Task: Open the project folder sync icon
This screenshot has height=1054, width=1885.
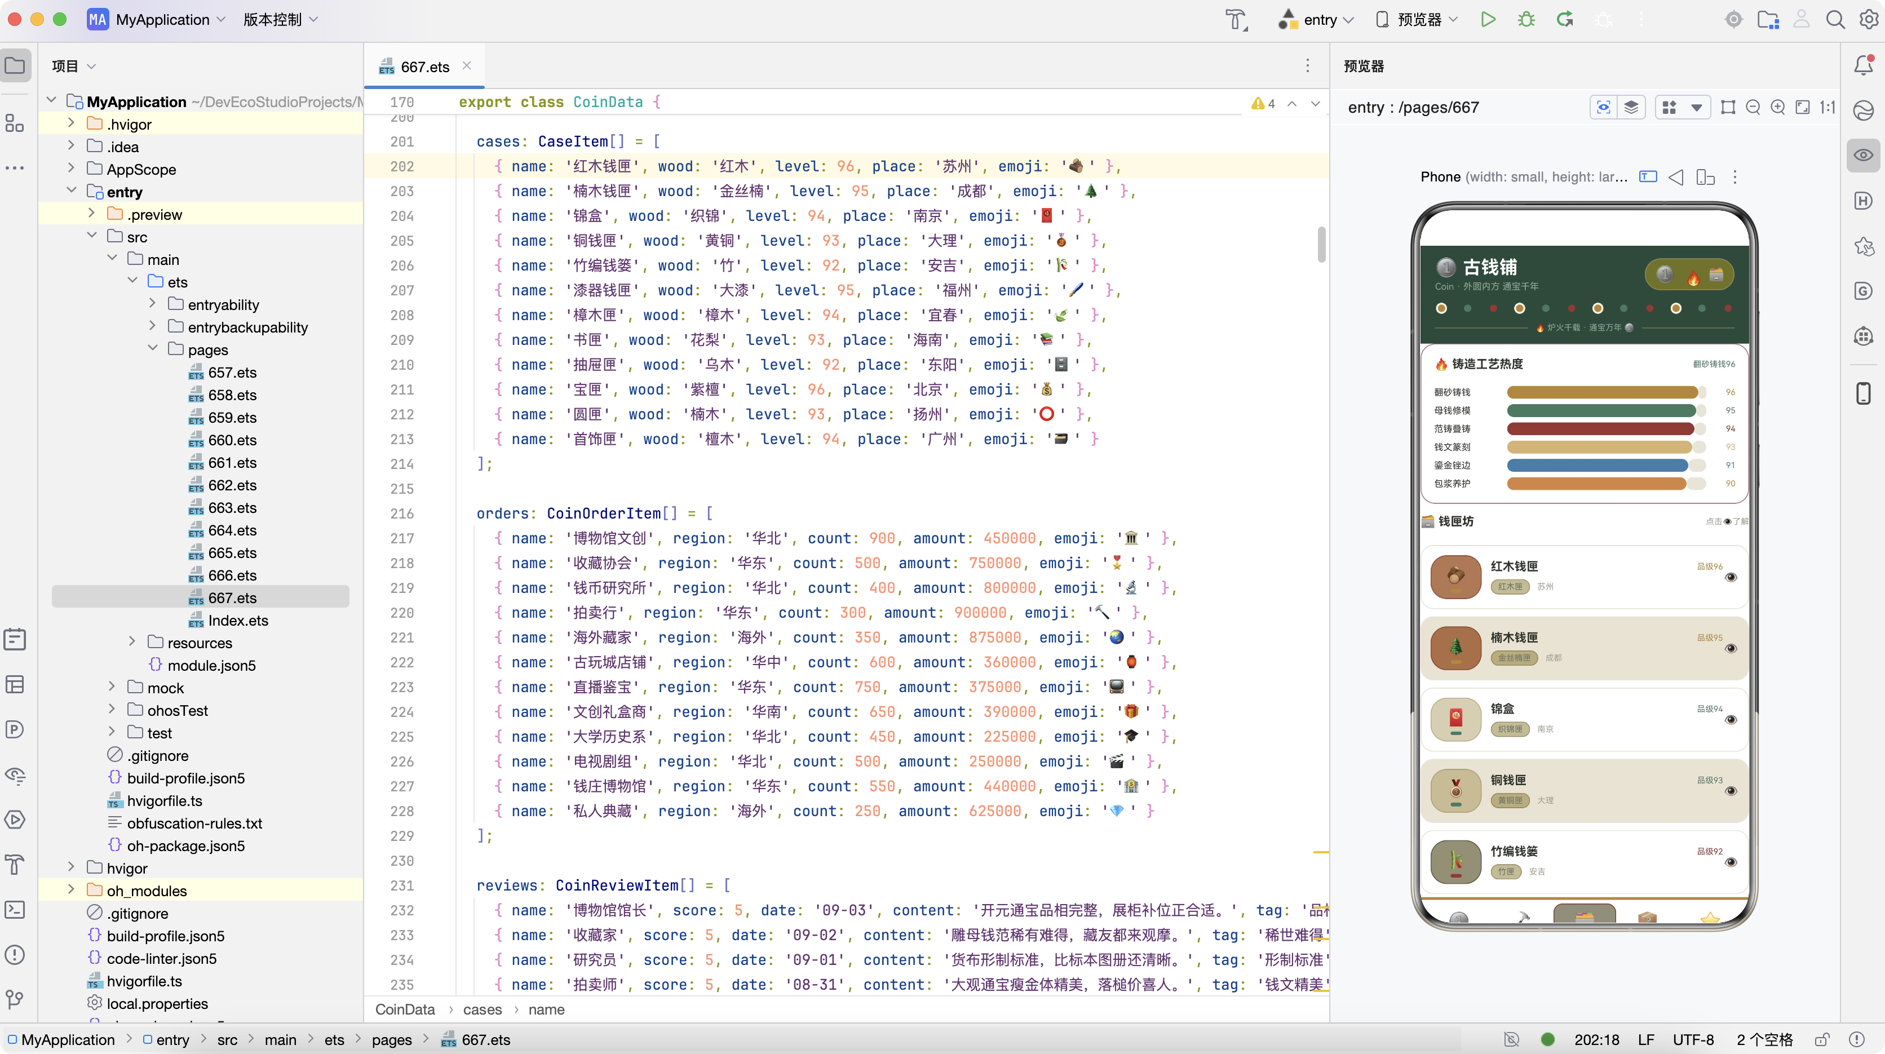Action: (1768, 20)
